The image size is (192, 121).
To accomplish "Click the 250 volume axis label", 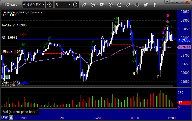I will click(x=180, y=93).
